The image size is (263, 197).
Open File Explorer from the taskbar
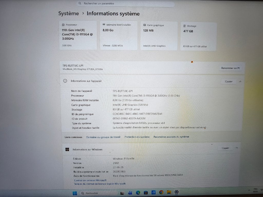coord(169,192)
